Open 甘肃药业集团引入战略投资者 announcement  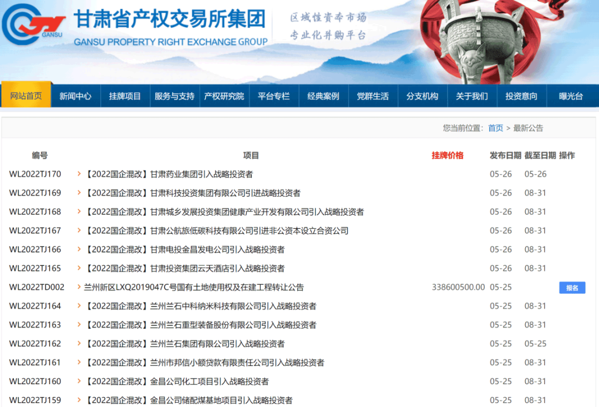(169, 174)
